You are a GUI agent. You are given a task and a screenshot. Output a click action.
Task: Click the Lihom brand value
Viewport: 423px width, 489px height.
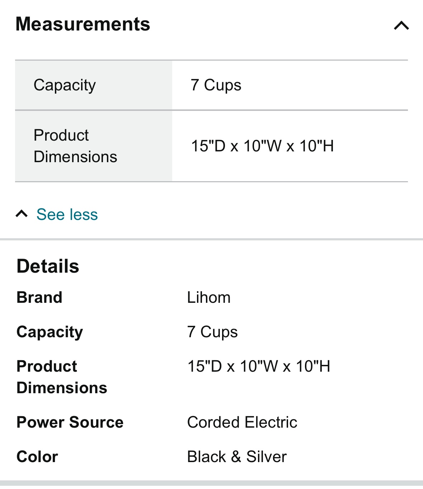(209, 297)
